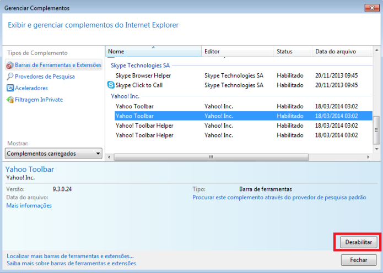Screen dimensions: 383x273
Task: Click the 20/11/2013 09:45 date for Skype Browser Helper
Action: (336, 75)
